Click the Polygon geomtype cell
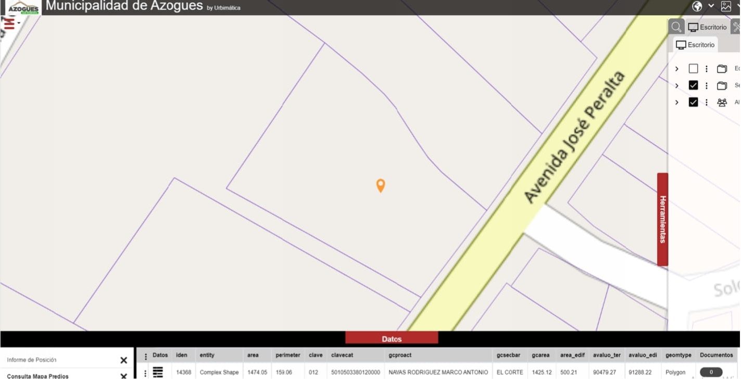 675,372
